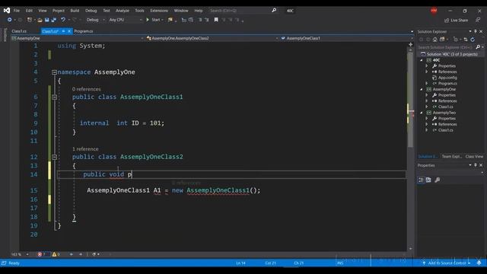Switch to the Program.cs editor tab
The width and height of the screenshot is (487, 274).
click(x=84, y=31)
